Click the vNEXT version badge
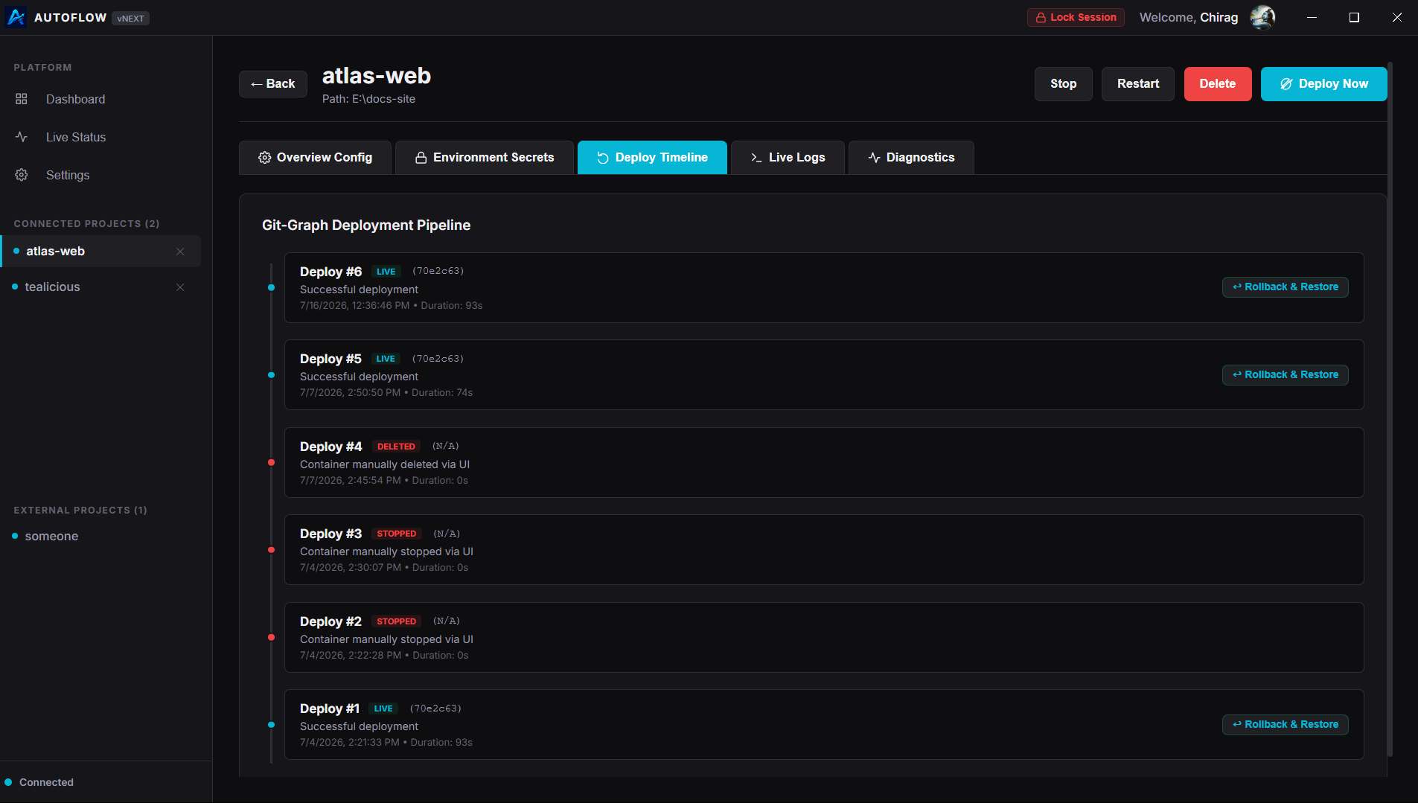 coord(130,18)
